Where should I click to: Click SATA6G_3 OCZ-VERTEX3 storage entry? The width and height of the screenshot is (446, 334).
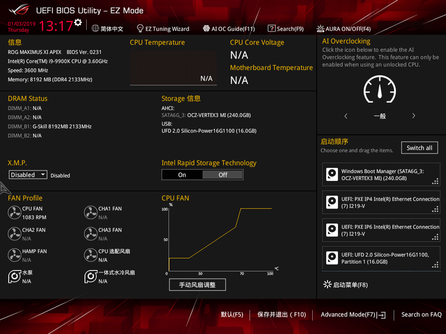(x=207, y=115)
